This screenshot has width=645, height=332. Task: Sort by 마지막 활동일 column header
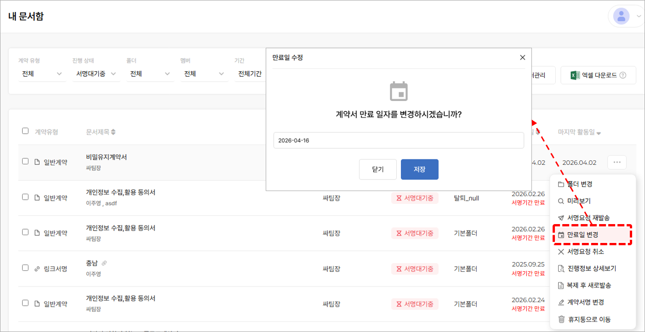pos(579,132)
